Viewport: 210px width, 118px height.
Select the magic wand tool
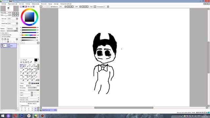[x=26, y=60]
